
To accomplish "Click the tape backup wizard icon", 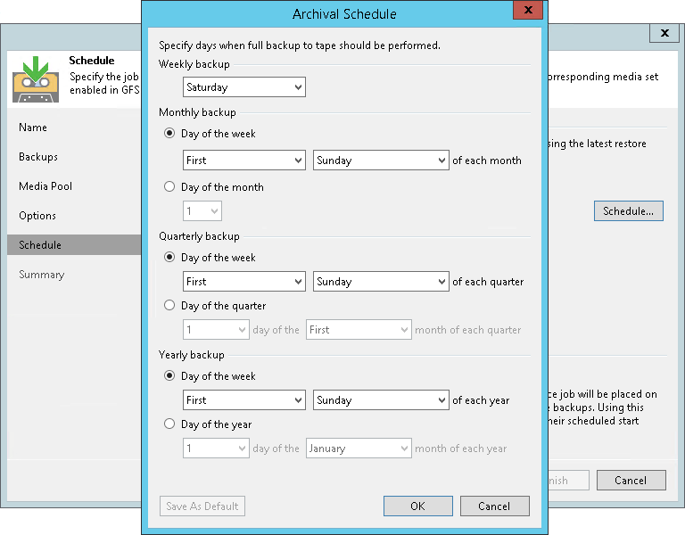I will click(36, 79).
